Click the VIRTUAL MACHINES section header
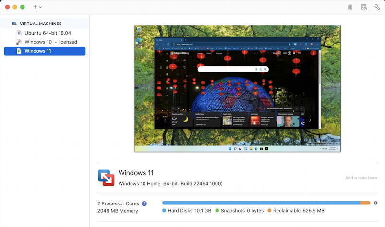The image size is (385, 227). tap(41, 24)
